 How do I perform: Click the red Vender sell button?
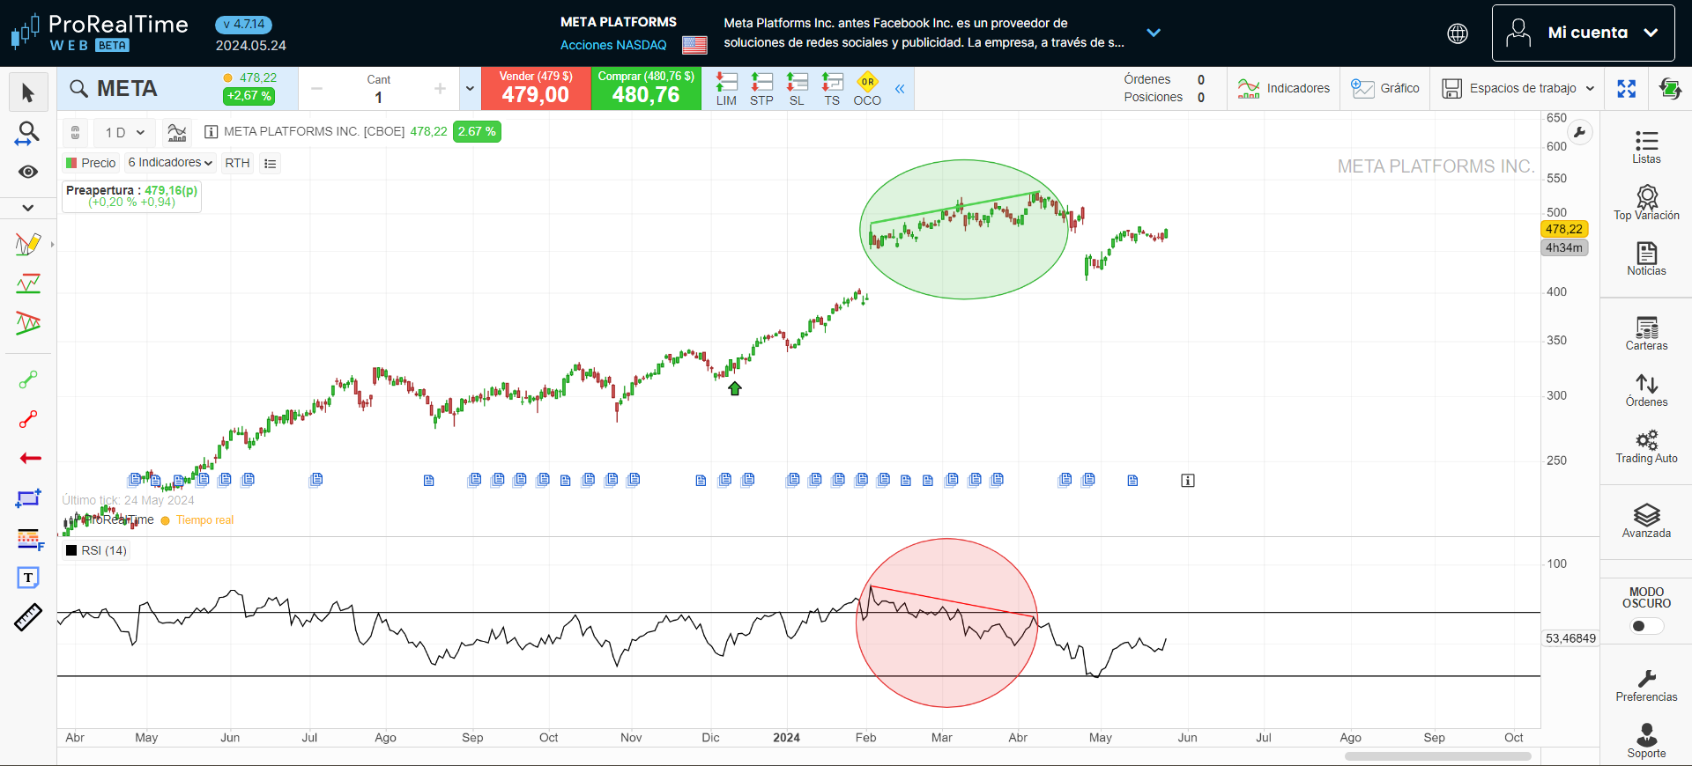536,89
